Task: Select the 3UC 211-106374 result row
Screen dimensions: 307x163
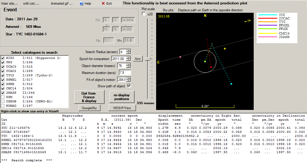Action: tap(153, 128)
